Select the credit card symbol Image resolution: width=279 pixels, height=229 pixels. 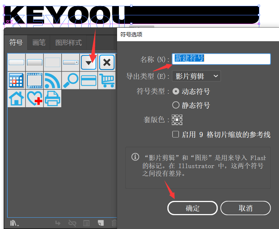[x=89, y=81]
